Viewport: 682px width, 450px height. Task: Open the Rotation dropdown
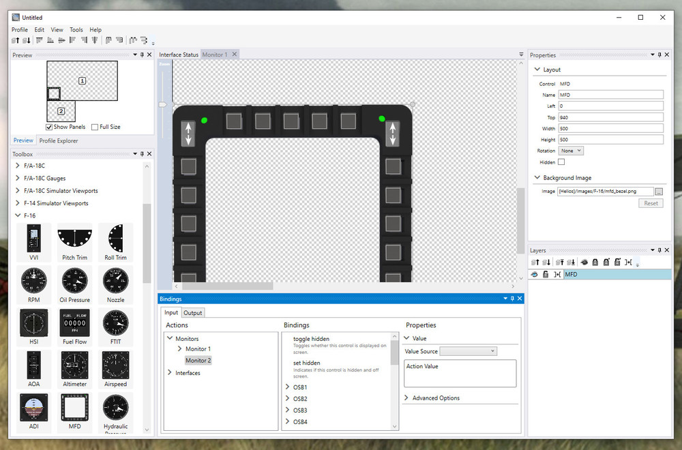[571, 151]
